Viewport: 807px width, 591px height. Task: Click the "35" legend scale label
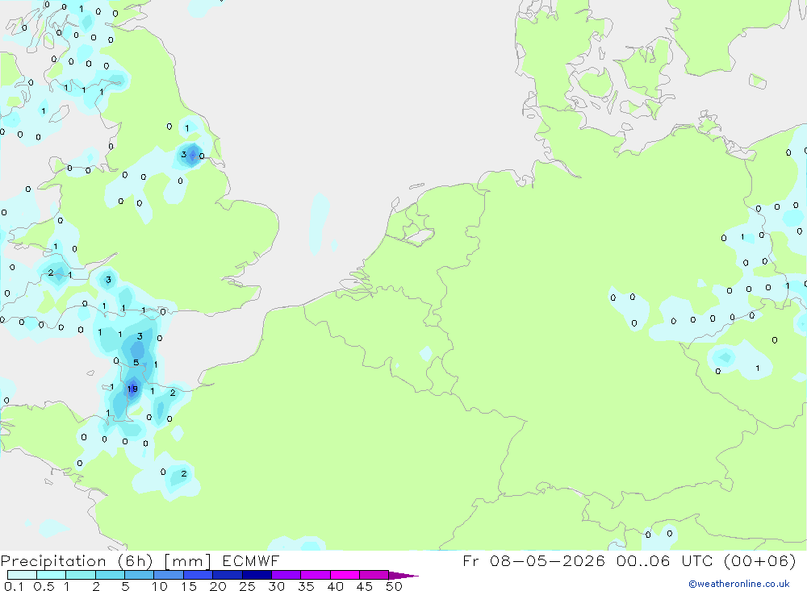pyautogui.click(x=306, y=586)
